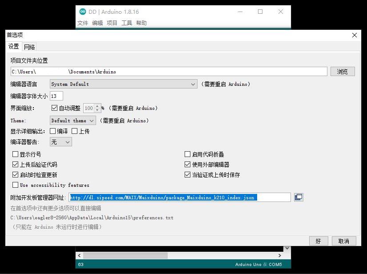
Task: Click the sketchbook location path field
Action: (x=169, y=71)
